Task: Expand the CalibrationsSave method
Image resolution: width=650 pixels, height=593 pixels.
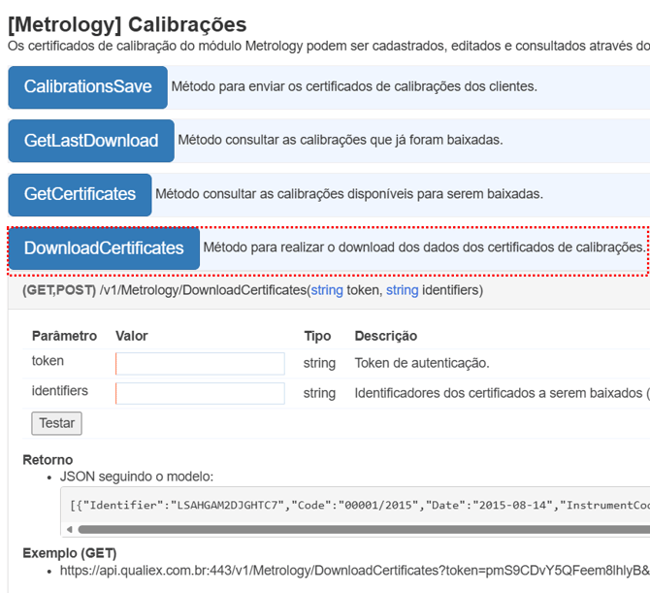Action: [88, 86]
